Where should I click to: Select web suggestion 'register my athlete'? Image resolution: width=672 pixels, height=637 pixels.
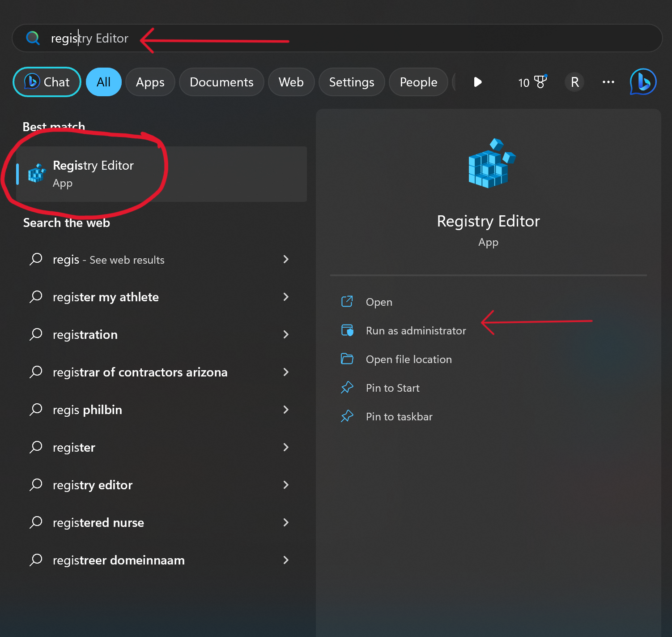(x=162, y=297)
